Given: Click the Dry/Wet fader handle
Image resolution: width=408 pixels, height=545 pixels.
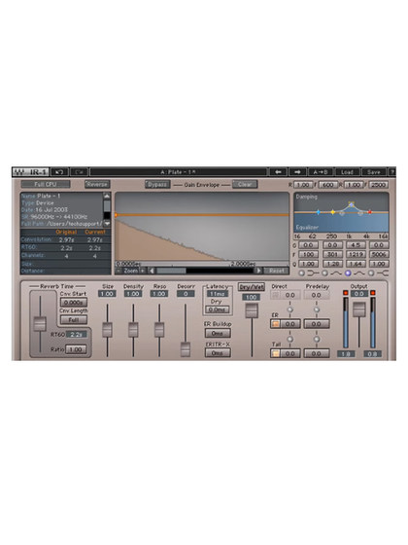Looking at the screenshot, I should pos(252,310).
